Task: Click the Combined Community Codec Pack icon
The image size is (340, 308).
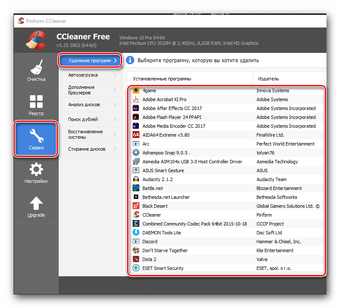Action: (x=136, y=224)
